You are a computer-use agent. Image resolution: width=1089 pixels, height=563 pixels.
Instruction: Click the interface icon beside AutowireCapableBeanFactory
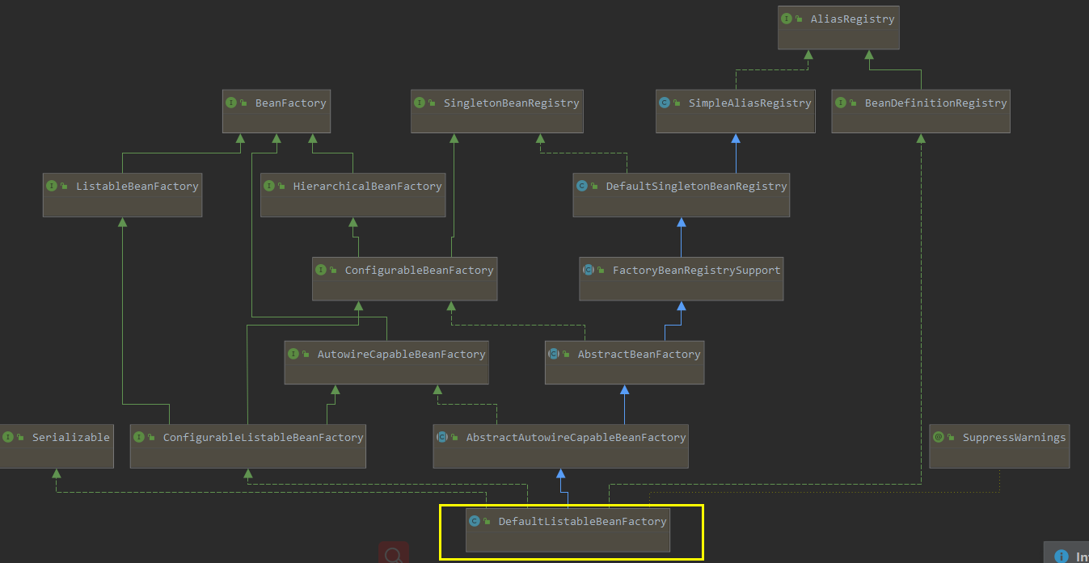(x=293, y=354)
